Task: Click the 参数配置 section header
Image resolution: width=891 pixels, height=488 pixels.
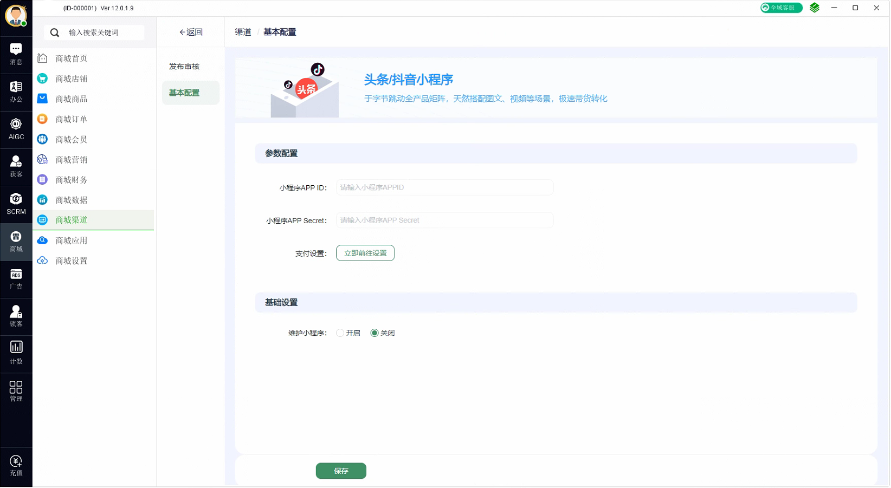Action: point(556,153)
